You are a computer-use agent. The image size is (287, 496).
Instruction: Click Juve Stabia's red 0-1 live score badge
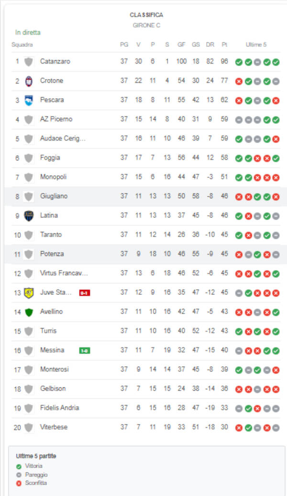pos(84,293)
